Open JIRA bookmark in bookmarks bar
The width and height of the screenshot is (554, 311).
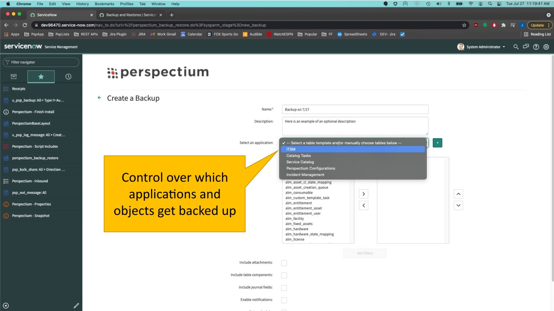pos(138,34)
